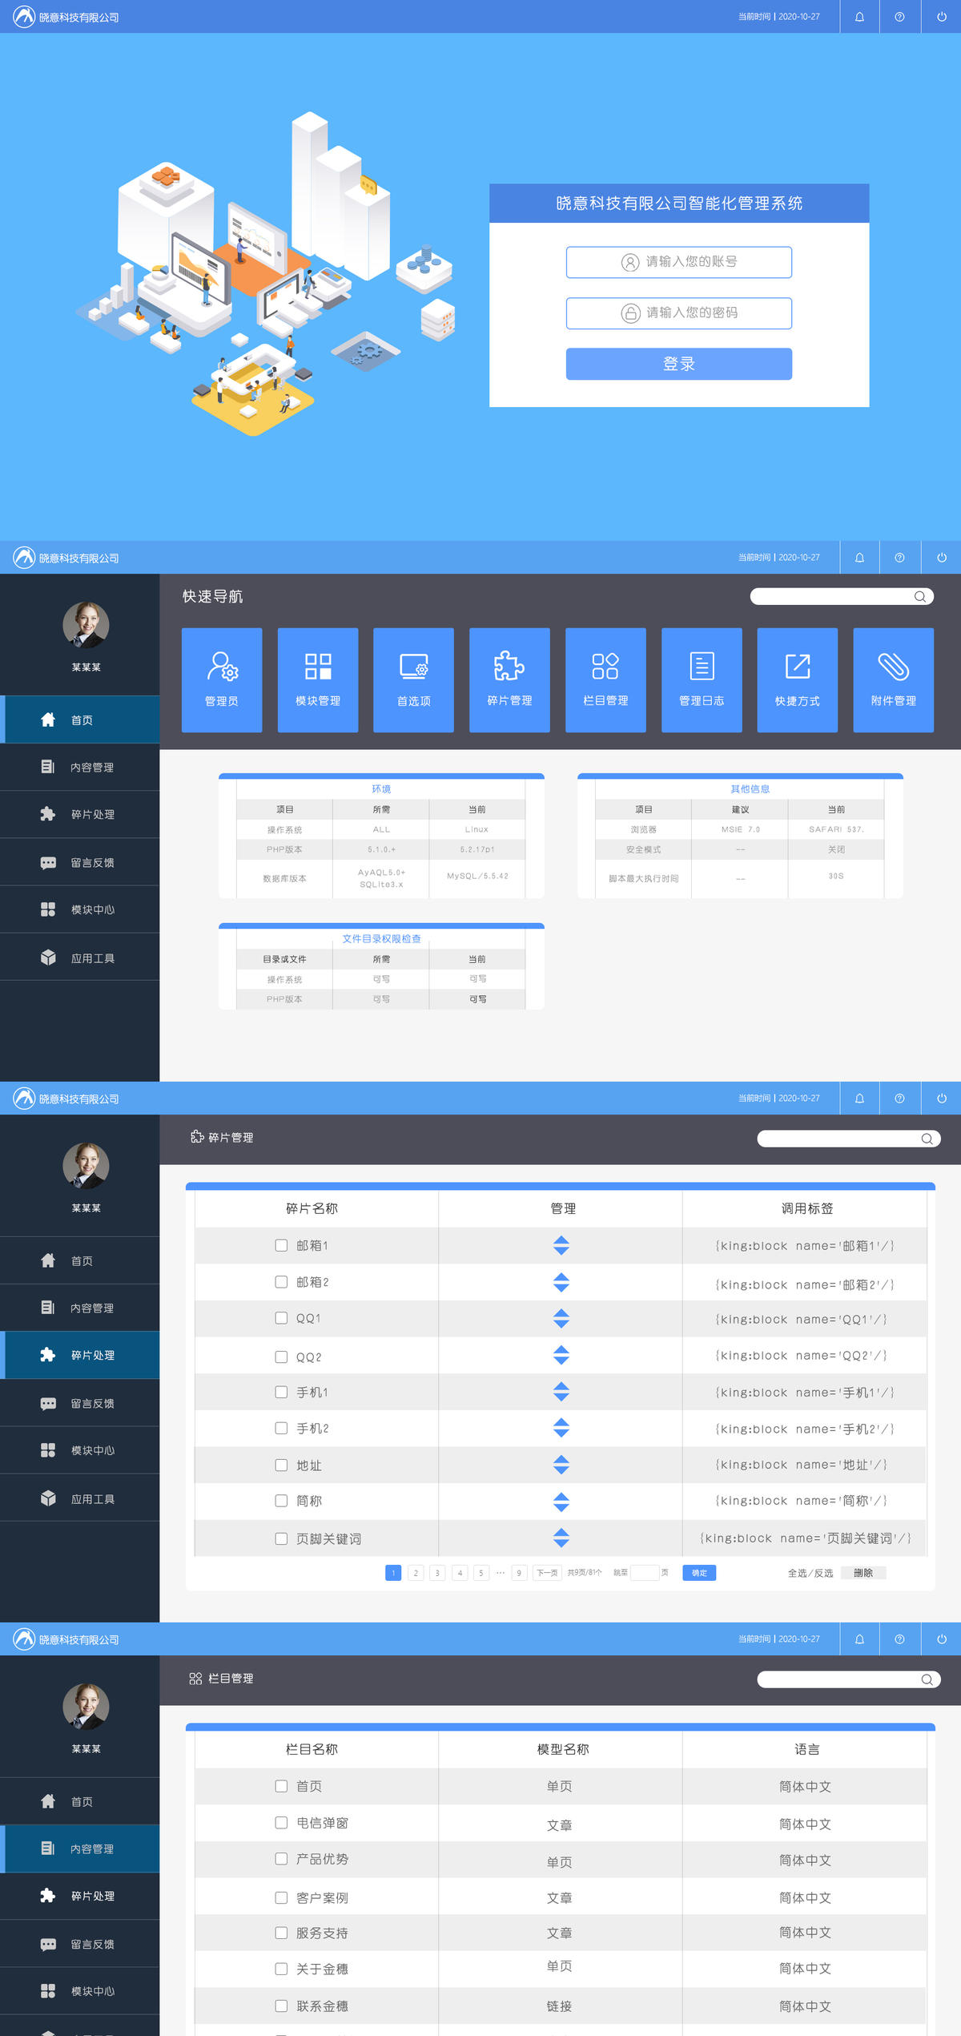Click the 碎片管理 puzzle tile in 快速导航

[x=509, y=679]
